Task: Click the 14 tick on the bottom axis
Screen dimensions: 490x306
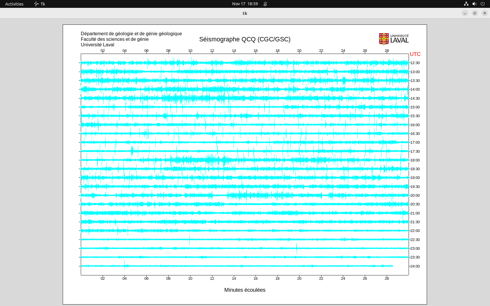Action: click(x=234, y=279)
